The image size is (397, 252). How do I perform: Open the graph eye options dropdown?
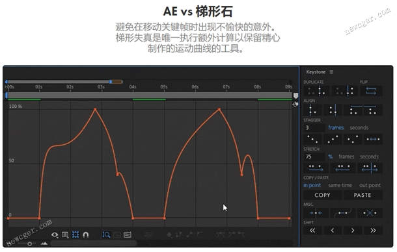point(55,235)
